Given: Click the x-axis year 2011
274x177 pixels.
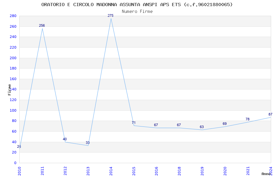Looking at the screenshot, I should point(42,171).
